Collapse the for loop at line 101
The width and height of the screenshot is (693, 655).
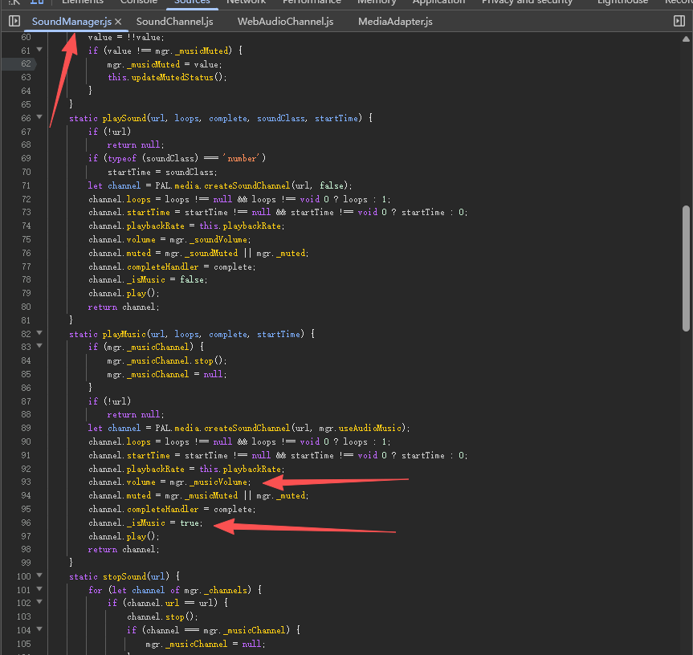coord(41,590)
